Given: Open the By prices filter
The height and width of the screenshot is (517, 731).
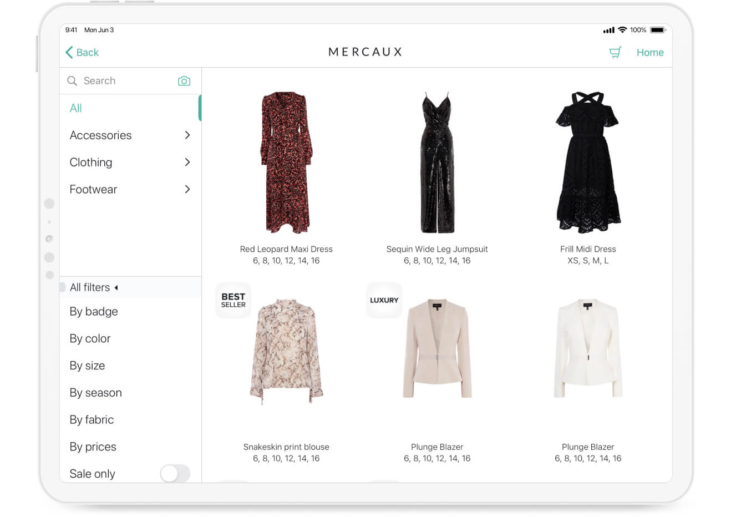Looking at the screenshot, I should click(93, 447).
